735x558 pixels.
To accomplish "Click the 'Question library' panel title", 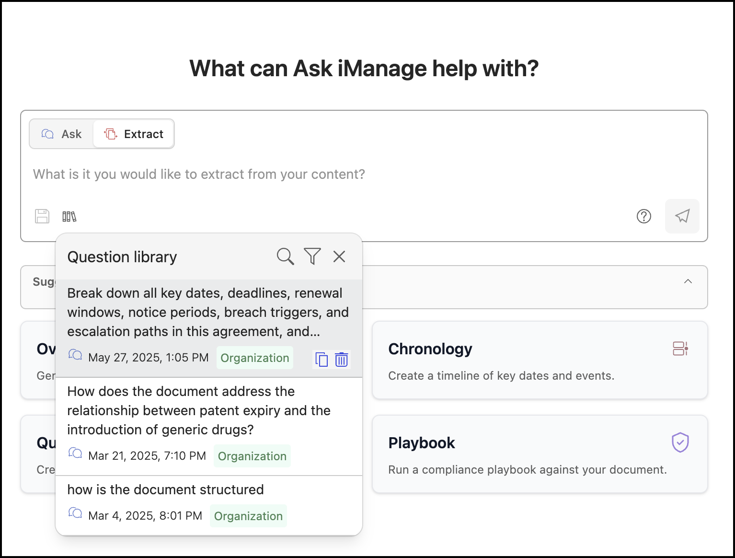I will click(122, 257).
